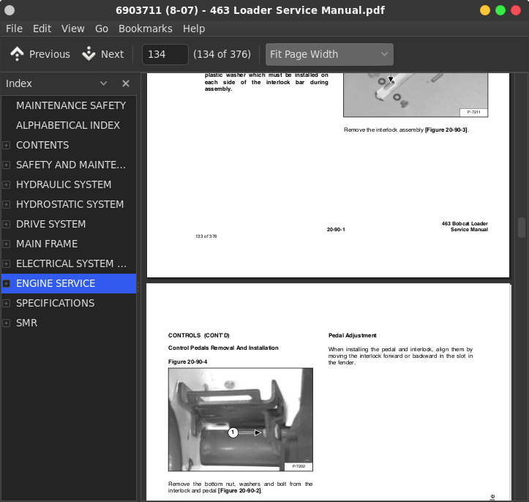
Task: Close the Index side pane
Action: 126,83
